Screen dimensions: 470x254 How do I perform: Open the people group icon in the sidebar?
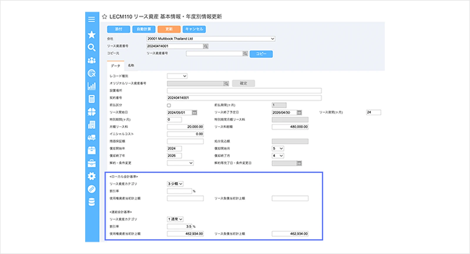[92, 60]
